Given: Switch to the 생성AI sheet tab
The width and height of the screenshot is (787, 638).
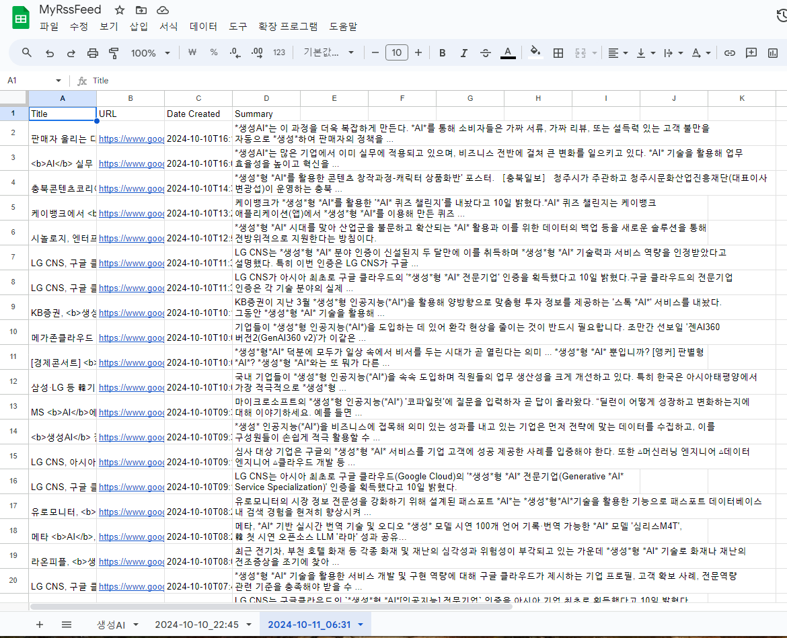Looking at the screenshot, I should tap(111, 625).
